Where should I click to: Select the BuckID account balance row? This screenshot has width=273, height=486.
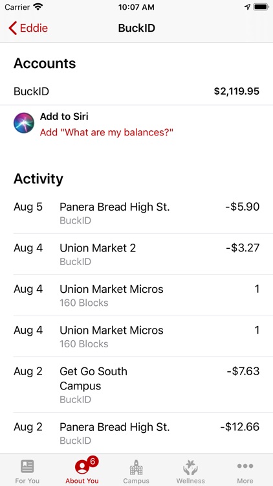click(x=136, y=91)
